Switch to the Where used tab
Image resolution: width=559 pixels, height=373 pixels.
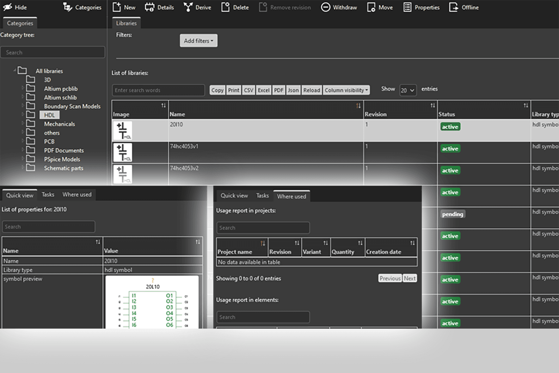coord(77,194)
